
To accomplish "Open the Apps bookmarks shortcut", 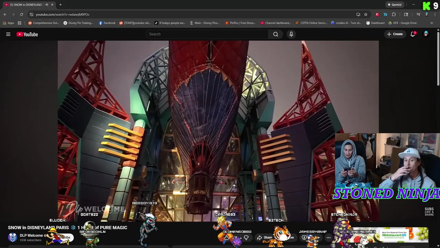I will (x=8, y=23).
